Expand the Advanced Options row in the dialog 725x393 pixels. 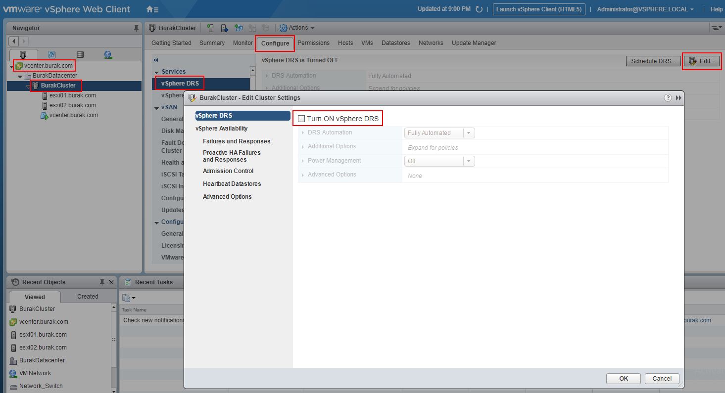click(x=302, y=175)
